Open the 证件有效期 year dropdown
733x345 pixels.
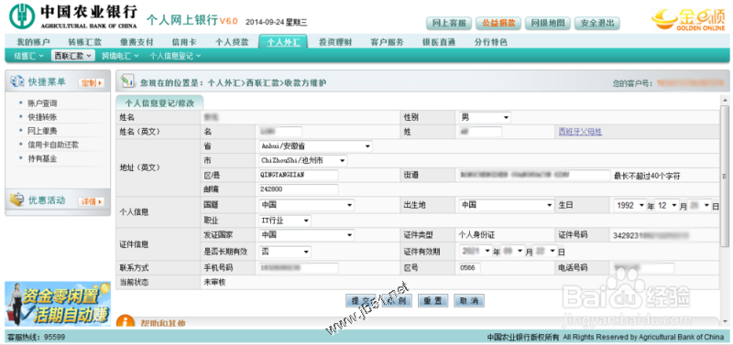coord(476,251)
